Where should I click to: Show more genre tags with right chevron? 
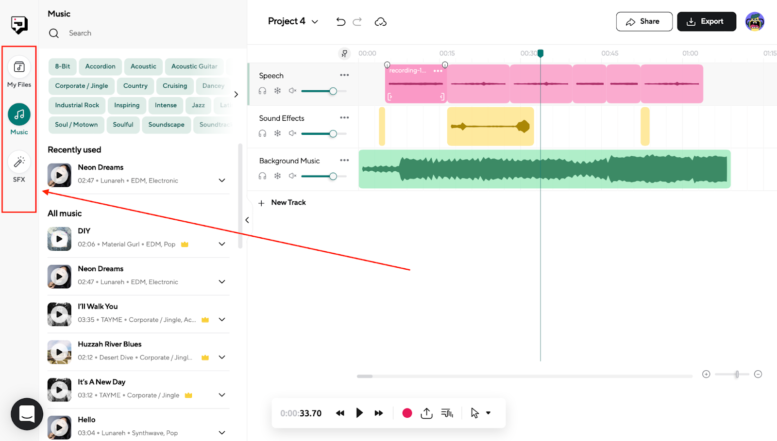[236, 95]
